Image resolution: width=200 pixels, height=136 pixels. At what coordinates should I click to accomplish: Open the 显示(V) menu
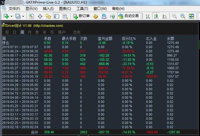point(31,9)
